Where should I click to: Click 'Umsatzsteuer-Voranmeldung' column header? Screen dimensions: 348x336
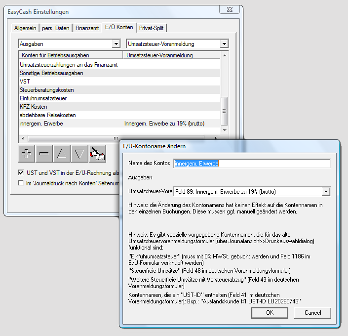pyautogui.click(x=172, y=55)
